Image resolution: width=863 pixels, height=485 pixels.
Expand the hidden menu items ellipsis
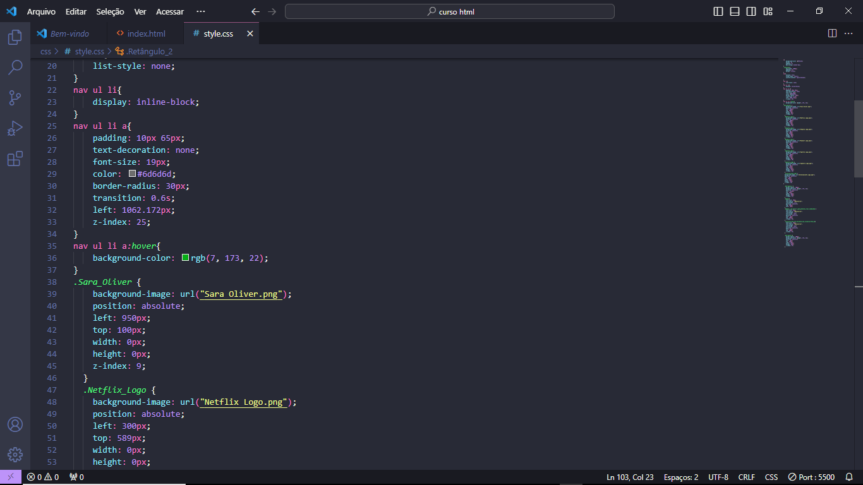(201, 11)
